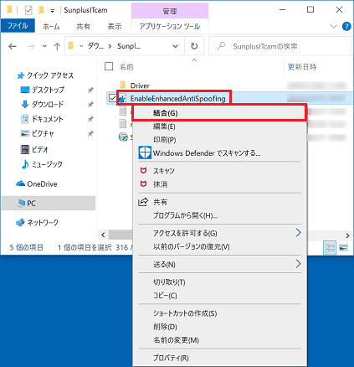Choose プログラムから開く(H)... menu item
Viewport: 354px width, 367px height.
point(219,215)
